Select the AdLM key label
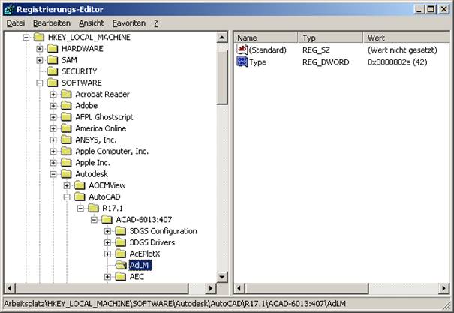Screen dimensions: 454x313 point(140,265)
